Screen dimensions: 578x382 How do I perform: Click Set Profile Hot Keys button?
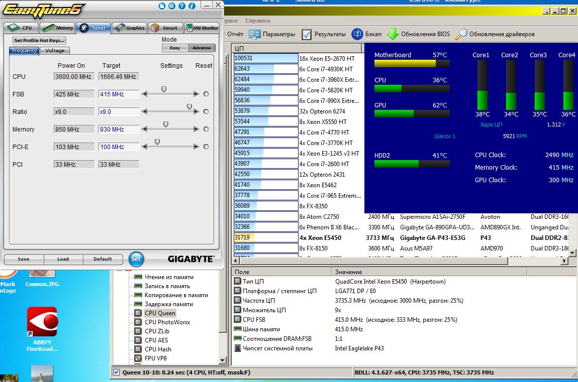click(39, 41)
